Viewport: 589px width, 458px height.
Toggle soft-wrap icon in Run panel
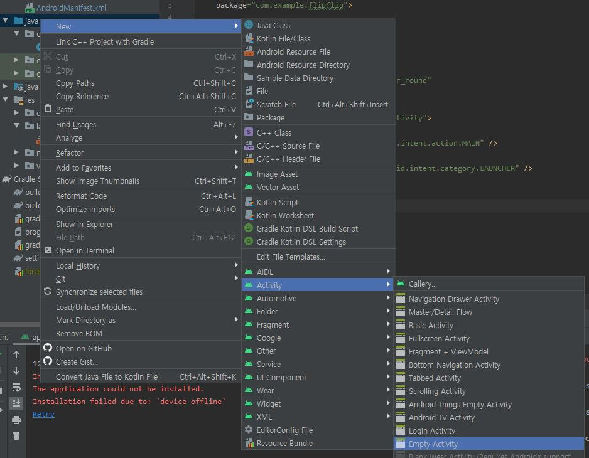(16, 387)
